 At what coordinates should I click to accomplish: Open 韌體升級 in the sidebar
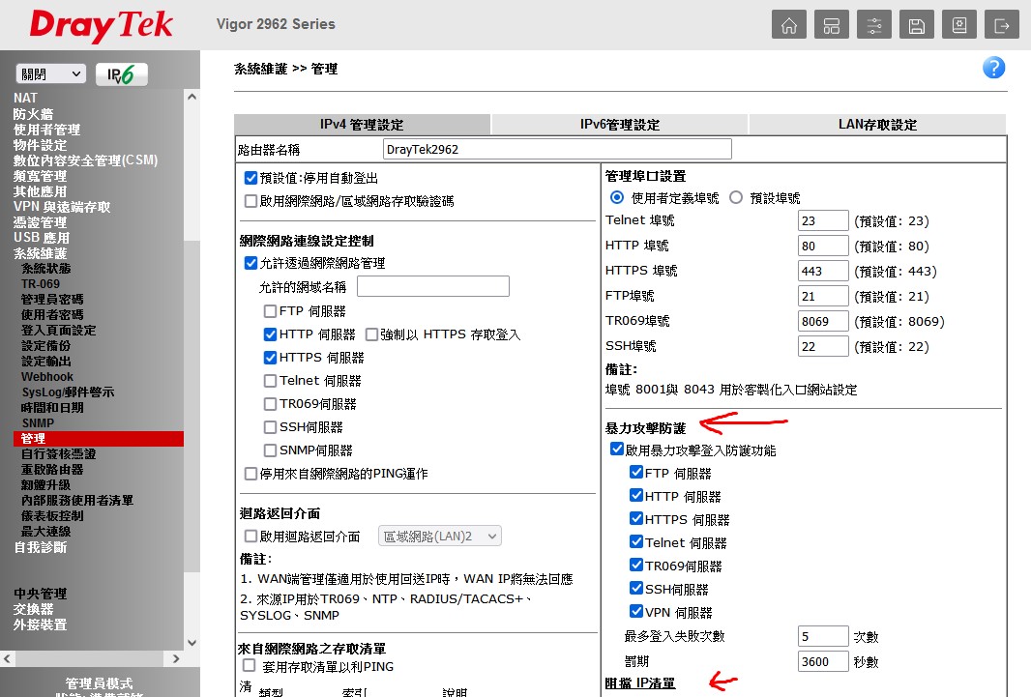(45, 484)
